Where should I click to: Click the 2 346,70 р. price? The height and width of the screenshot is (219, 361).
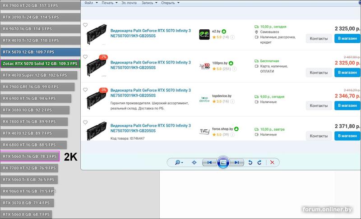click(347, 96)
